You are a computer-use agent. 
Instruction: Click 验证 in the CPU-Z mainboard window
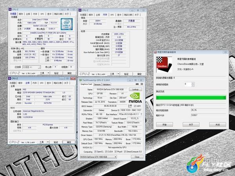pos(56,142)
